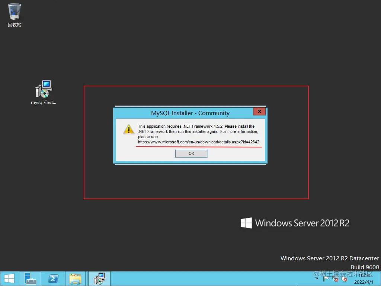Select the mysql-inst... installer desktop icon
This screenshot has height=286, width=381.
(x=44, y=93)
